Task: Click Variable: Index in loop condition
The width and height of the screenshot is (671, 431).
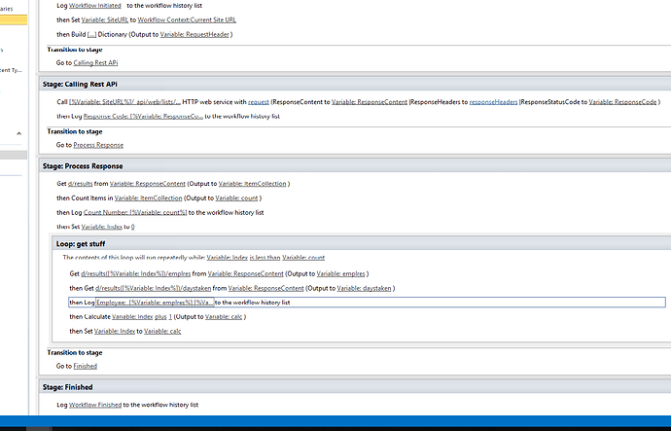Action: (x=228, y=257)
